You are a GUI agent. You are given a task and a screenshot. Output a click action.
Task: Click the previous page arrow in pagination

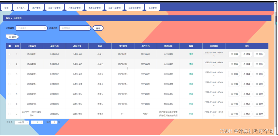[33, 122]
